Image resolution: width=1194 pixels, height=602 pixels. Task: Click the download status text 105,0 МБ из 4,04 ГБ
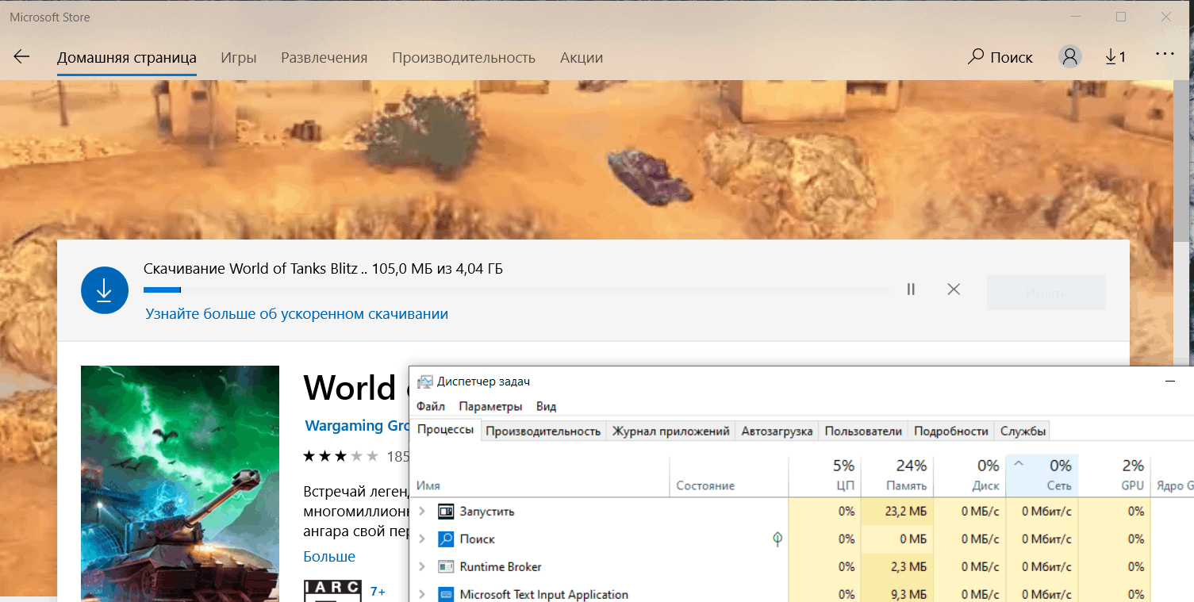[437, 269]
